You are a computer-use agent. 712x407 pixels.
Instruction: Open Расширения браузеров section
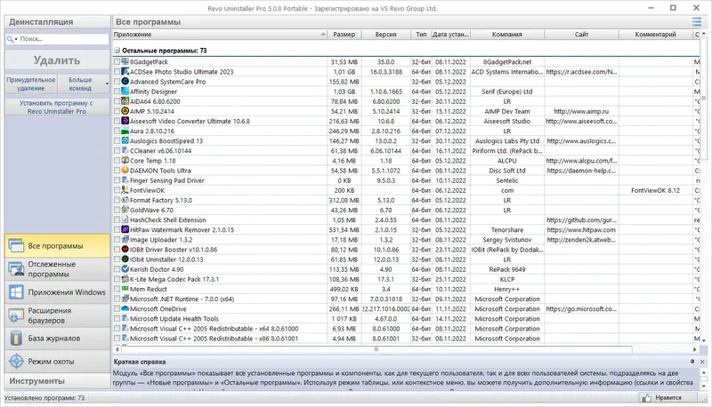pos(57,315)
